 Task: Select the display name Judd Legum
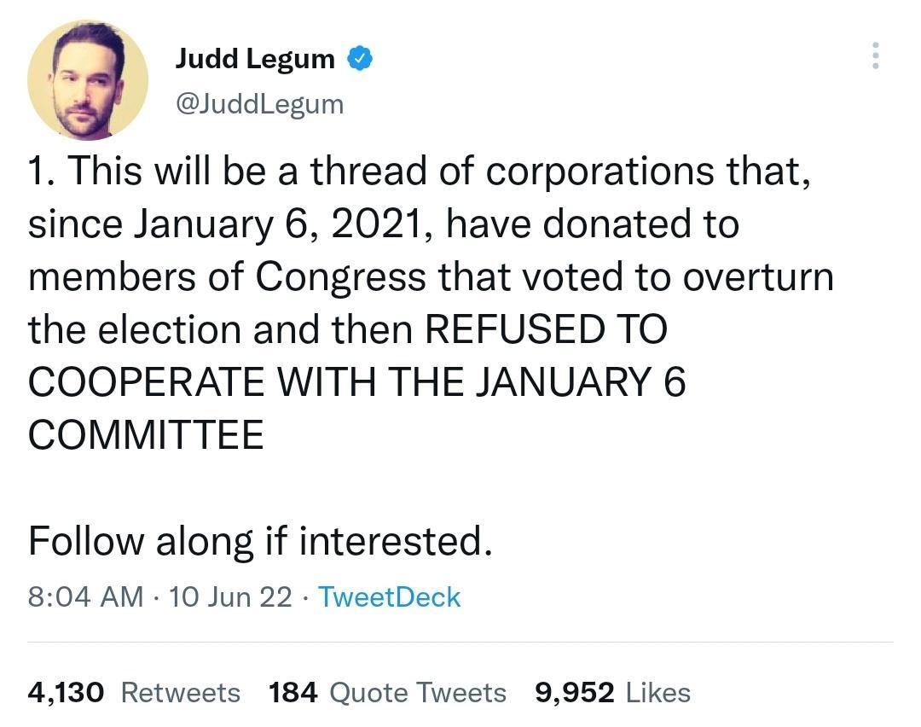255,58
